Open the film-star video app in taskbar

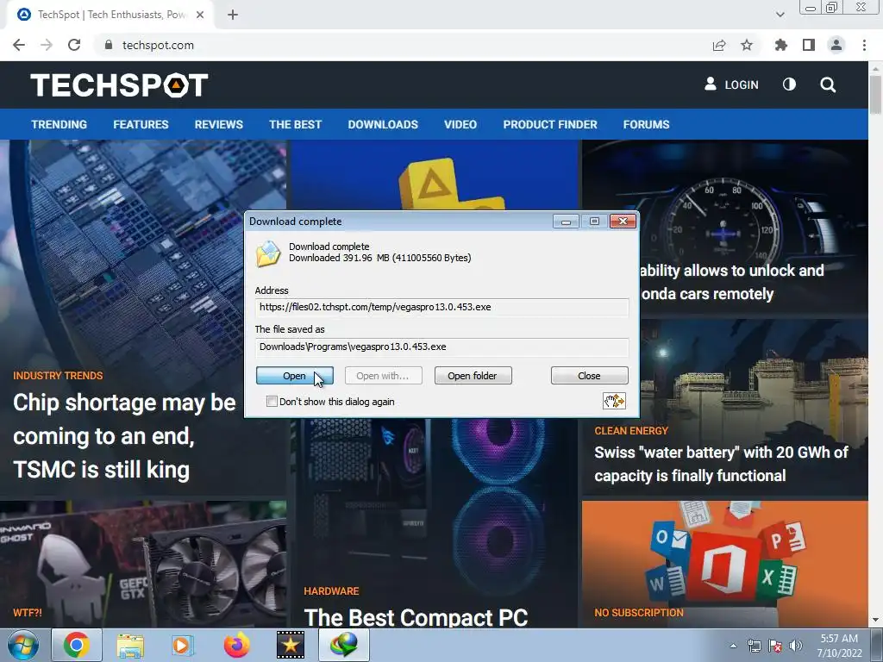pyautogui.click(x=291, y=646)
